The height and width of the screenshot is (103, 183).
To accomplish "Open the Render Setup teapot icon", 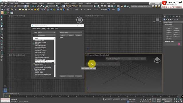I will [x=122, y=6].
